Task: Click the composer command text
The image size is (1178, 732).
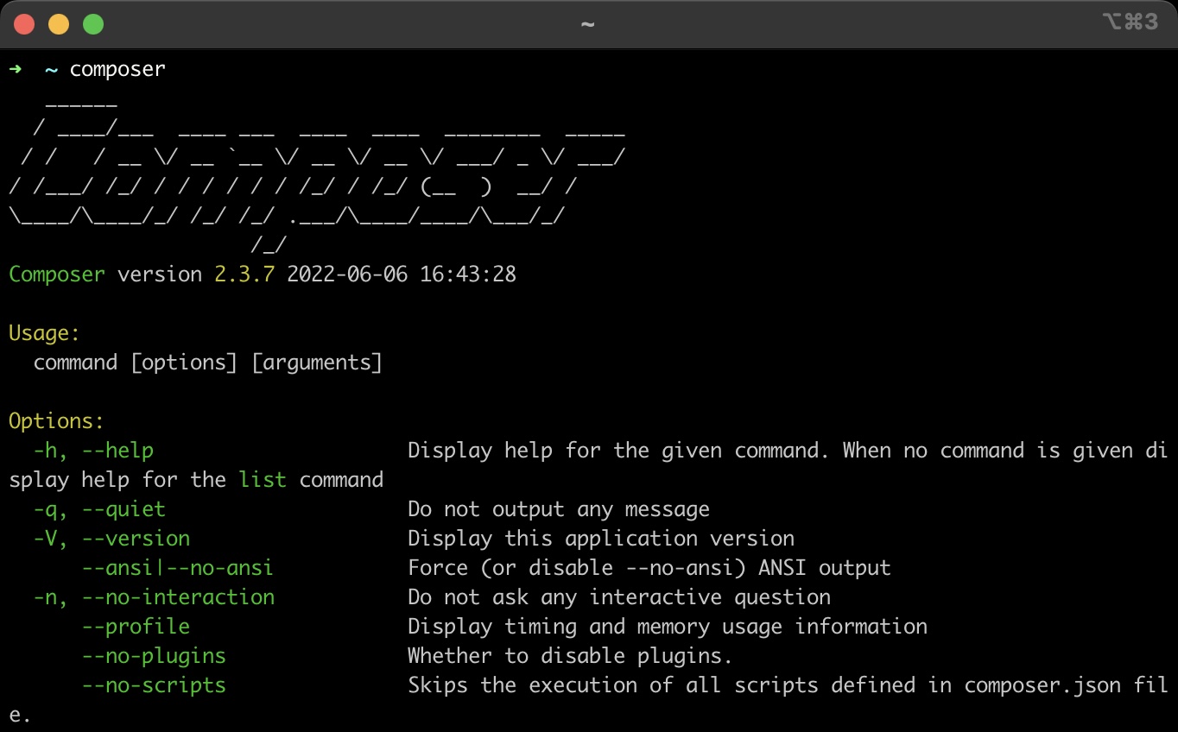Action: pos(117,69)
